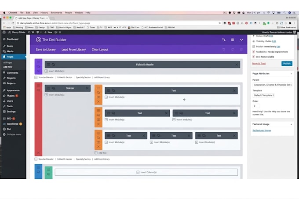Open Chrome History menu in menu bar
Screen dimensions: 299x199
coord(44,13)
